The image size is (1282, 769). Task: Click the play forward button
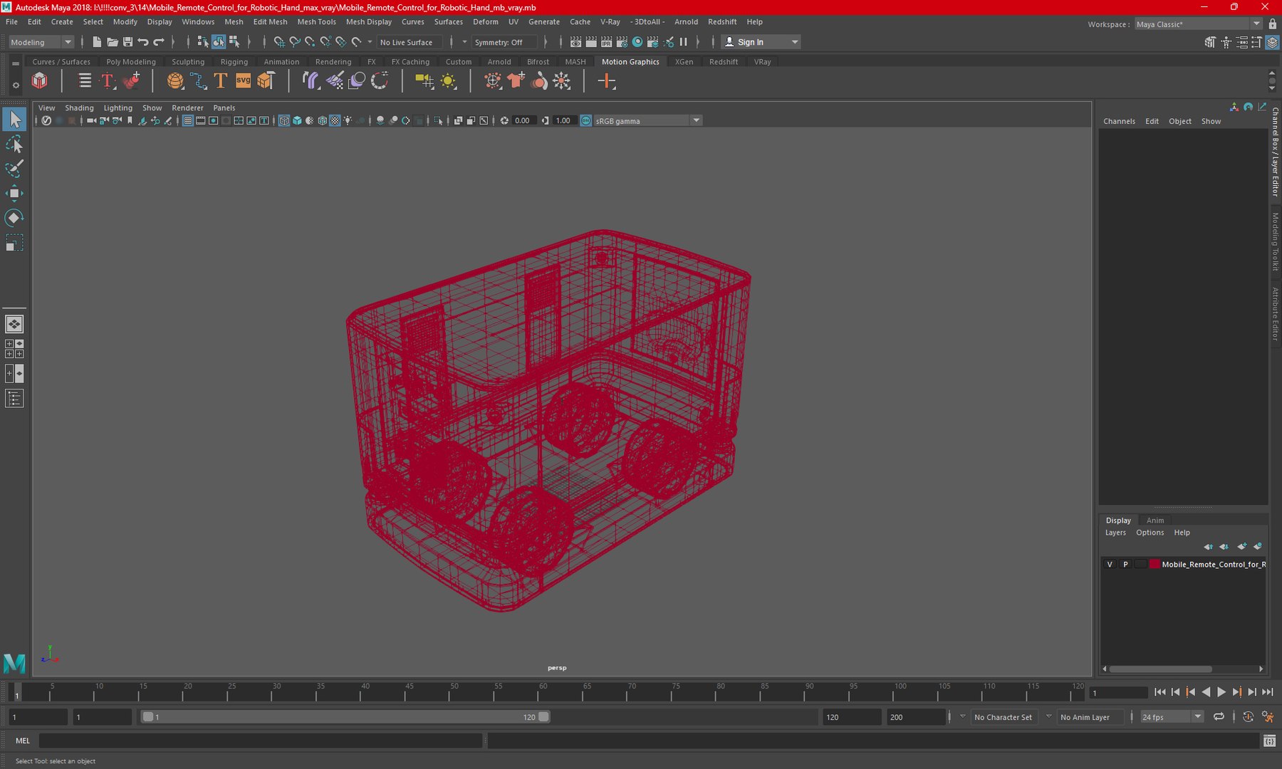point(1221,692)
